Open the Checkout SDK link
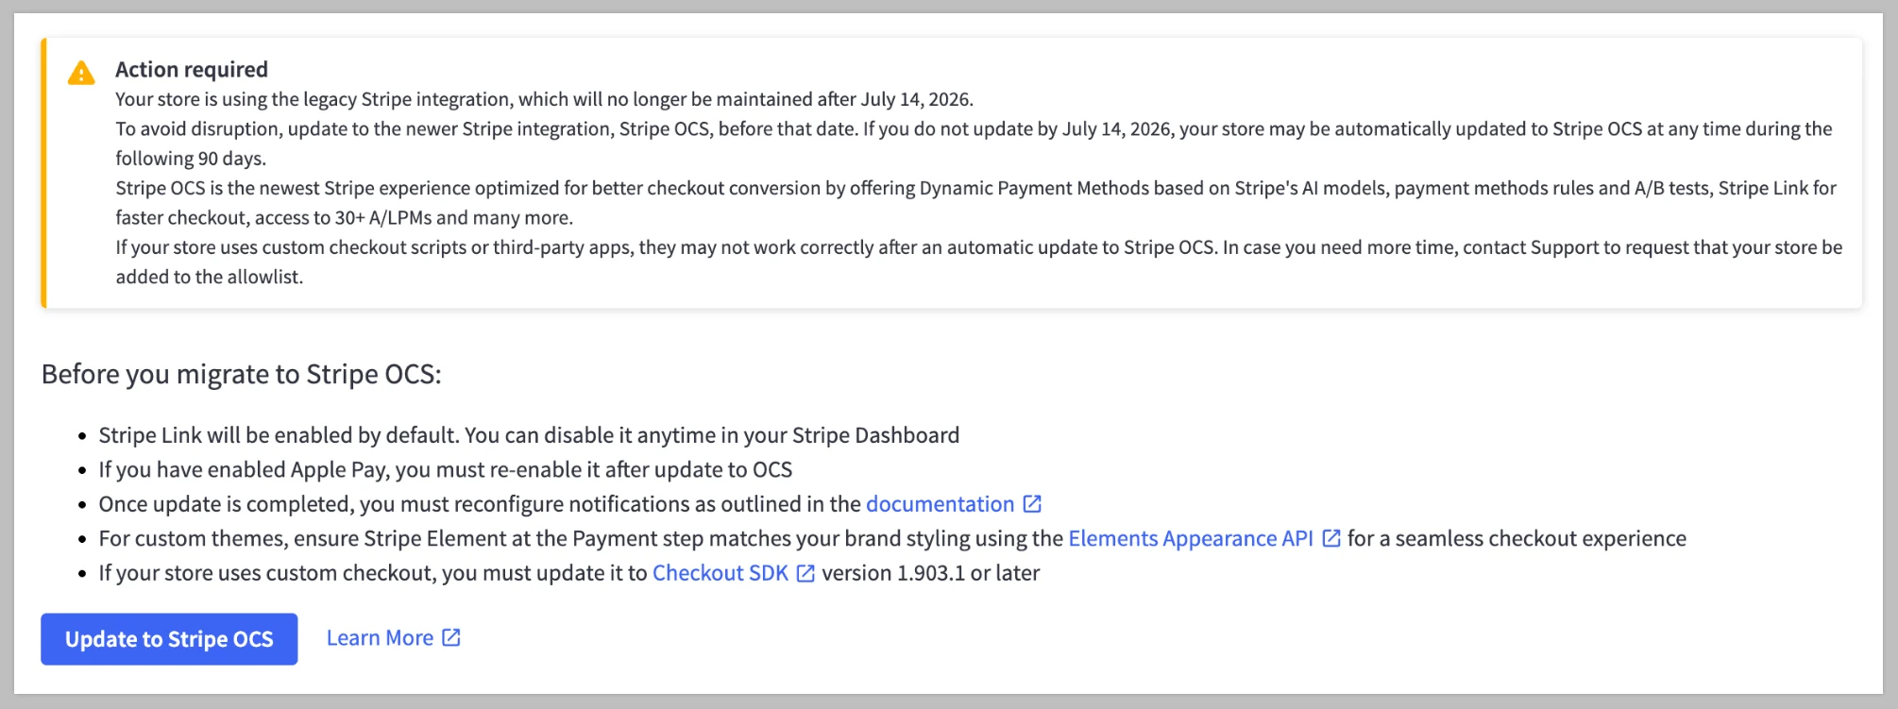 (x=720, y=573)
